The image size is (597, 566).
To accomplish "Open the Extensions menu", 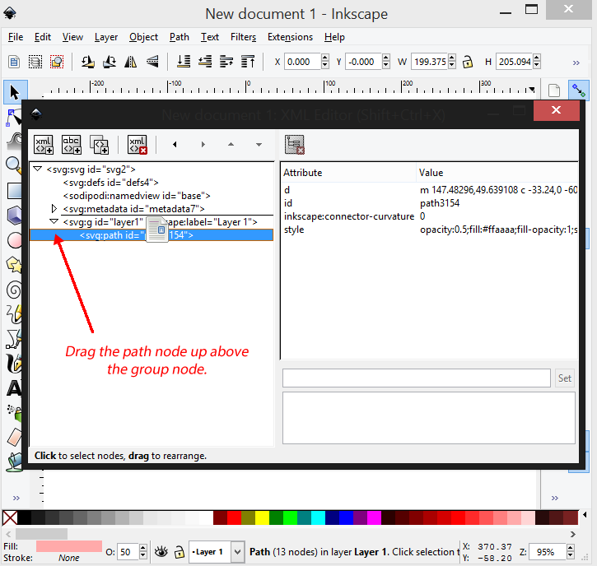I will pyautogui.click(x=290, y=37).
